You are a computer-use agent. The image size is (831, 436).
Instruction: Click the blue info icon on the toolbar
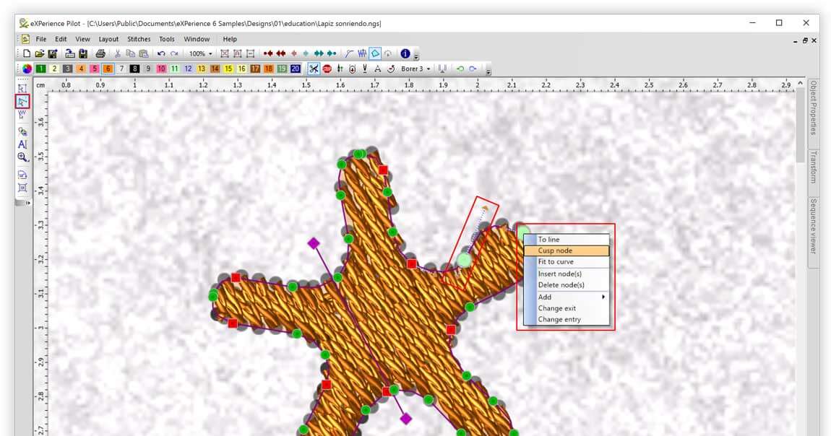405,53
